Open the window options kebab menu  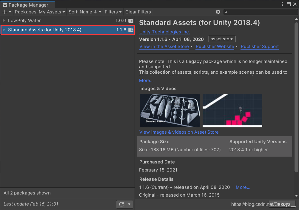pos(283,4)
